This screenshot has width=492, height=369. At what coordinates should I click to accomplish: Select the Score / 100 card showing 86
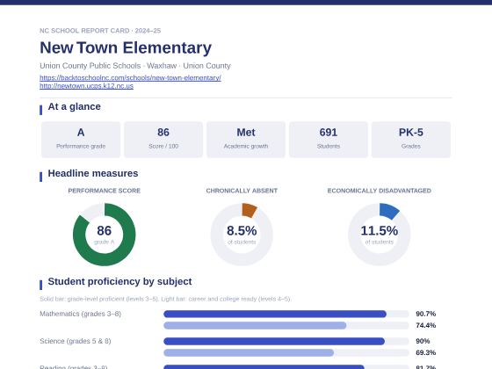[163, 140]
